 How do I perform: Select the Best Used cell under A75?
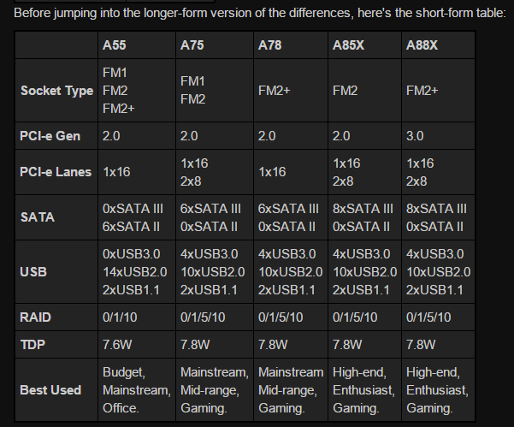coord(215,390)
